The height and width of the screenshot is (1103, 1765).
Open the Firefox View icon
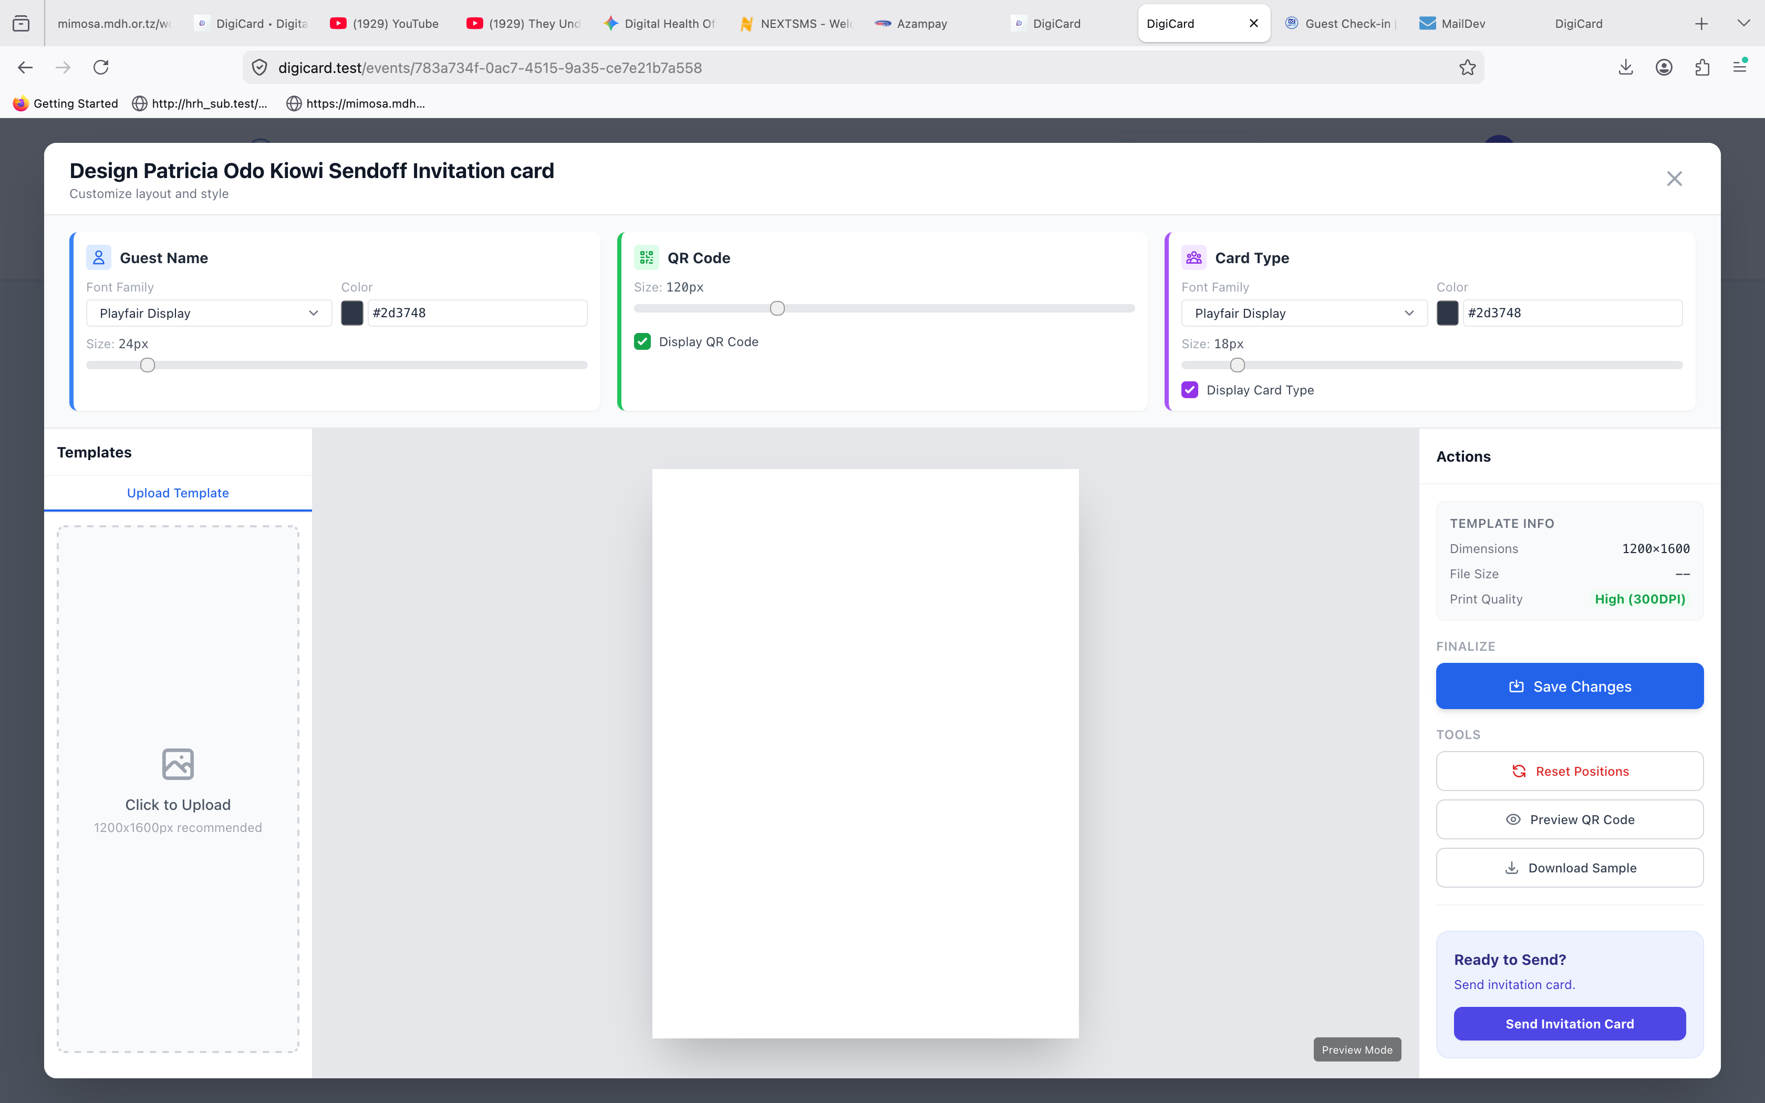(x=21, y=24)
